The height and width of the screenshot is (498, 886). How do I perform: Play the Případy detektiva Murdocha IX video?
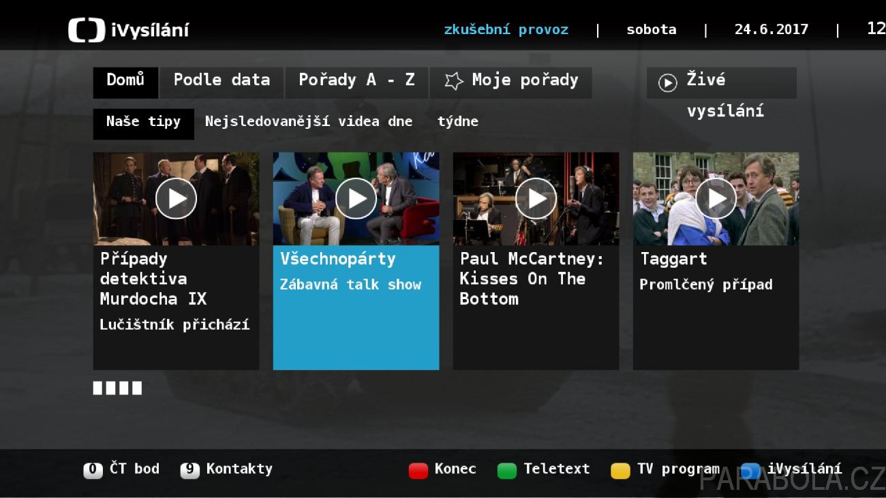coord(176,198)
